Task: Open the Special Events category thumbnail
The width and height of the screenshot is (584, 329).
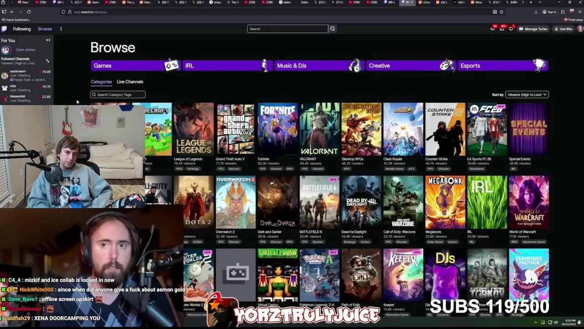Action: tap(529, 129)
